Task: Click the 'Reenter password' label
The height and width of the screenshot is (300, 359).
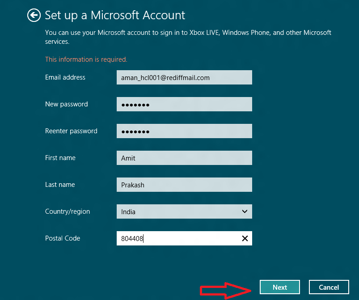Action: tap(71, 131)
